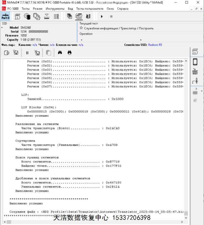
Task: Click the circuit resistor icon in sidebar
Action: [195, 81]
